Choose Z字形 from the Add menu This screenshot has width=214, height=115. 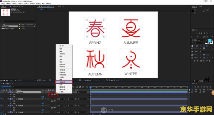[x=64, y=92]
